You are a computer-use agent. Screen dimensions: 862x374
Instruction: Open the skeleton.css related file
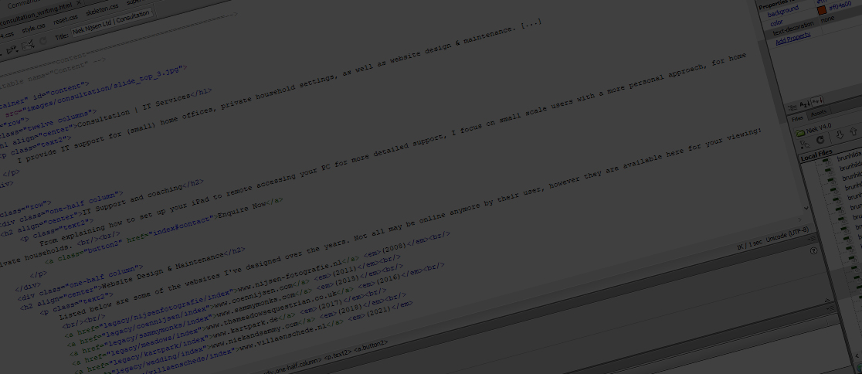102,9
